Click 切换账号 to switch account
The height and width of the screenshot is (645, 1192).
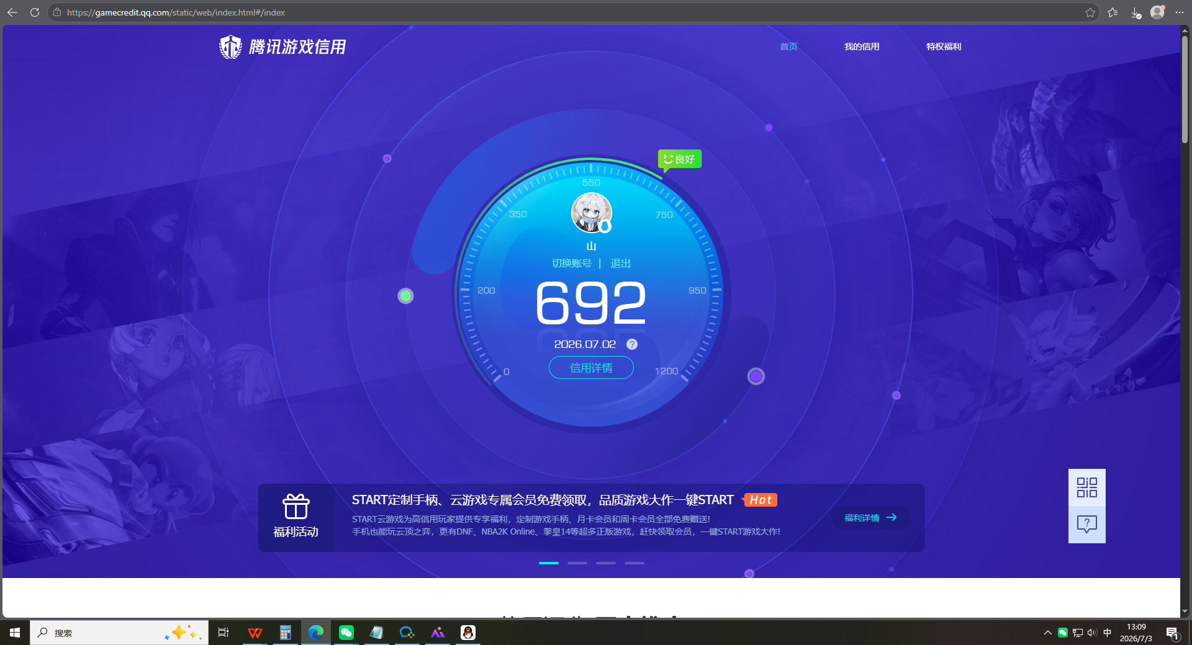coord(572,264)
